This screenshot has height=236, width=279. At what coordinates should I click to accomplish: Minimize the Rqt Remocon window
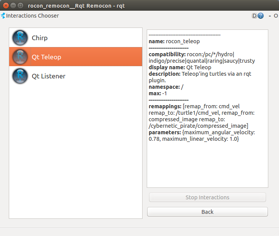(x=13, y=5)
